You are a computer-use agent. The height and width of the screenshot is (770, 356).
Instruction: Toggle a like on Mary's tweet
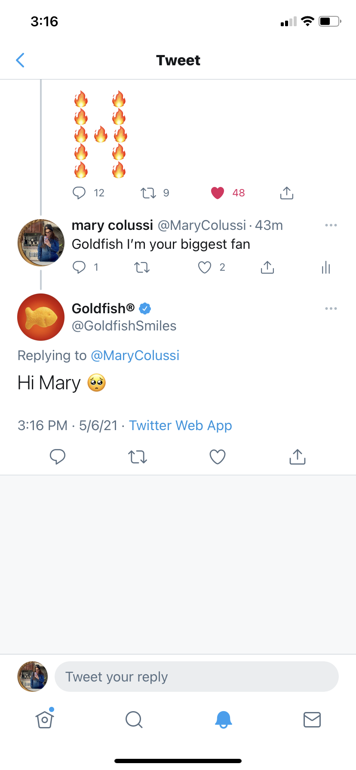tap(205, 267)
